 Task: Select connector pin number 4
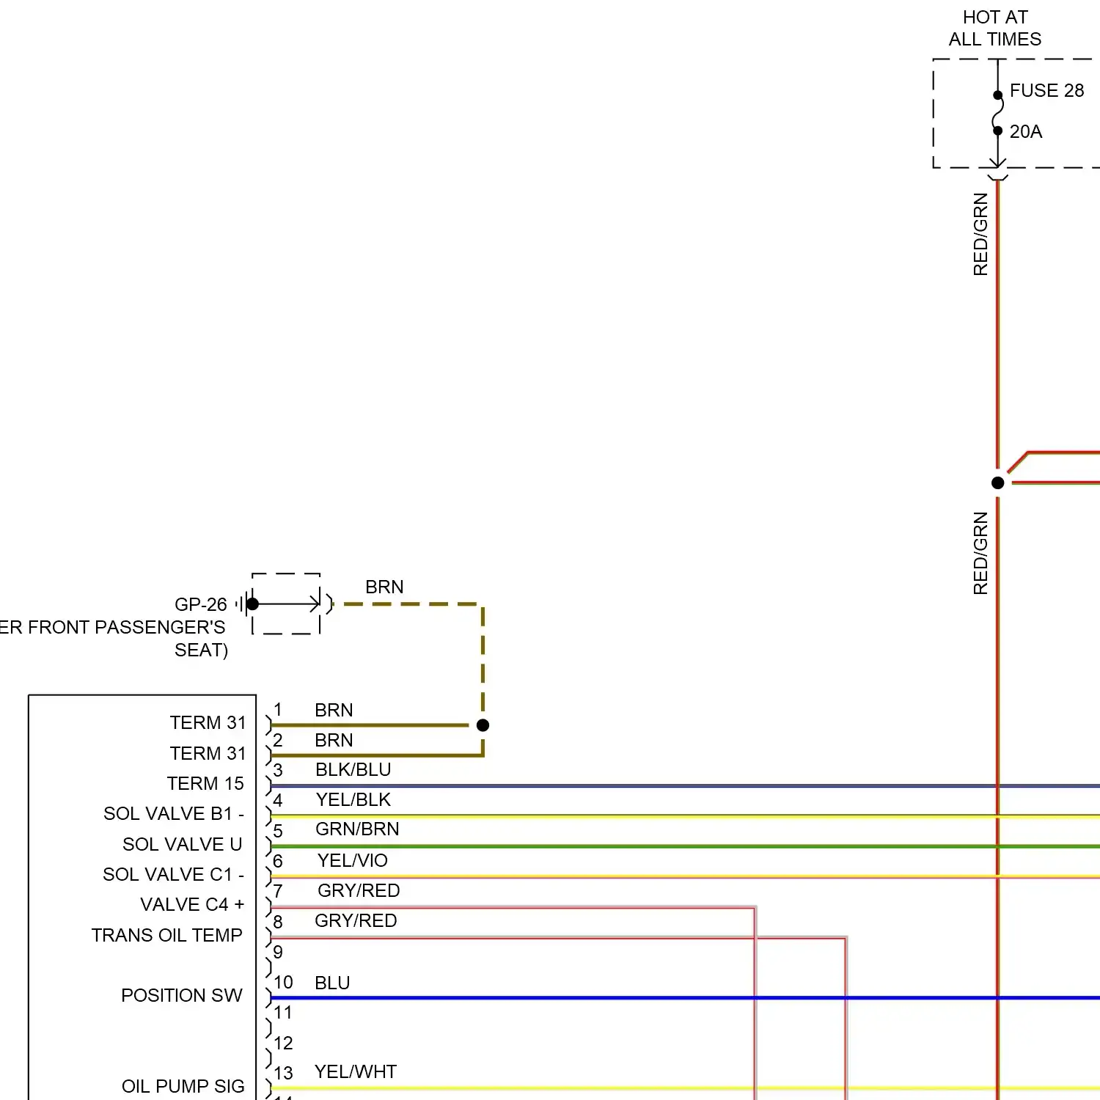pyautogui.click(x=278, y=801)
